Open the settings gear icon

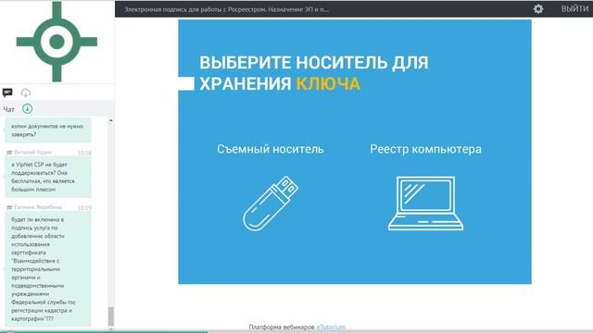[538, 8]
